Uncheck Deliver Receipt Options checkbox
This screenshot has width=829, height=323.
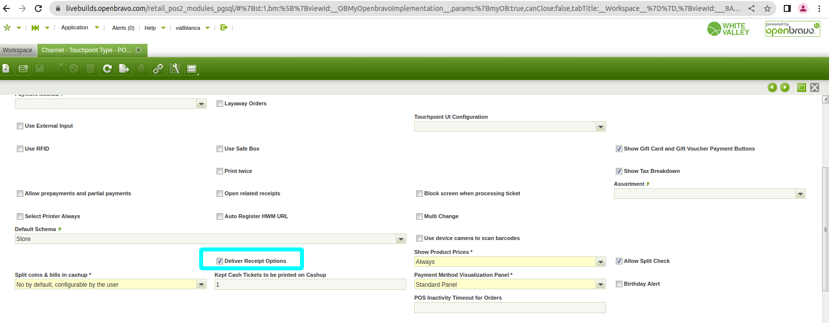pyautogui.click(x=220, y=261)
